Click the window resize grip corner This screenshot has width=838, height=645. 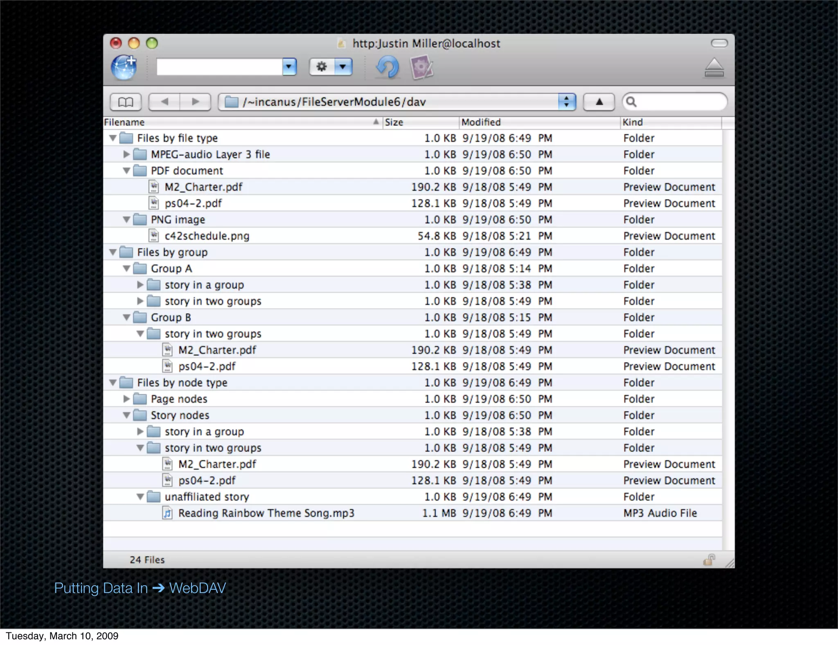click(x=730, y=564)
